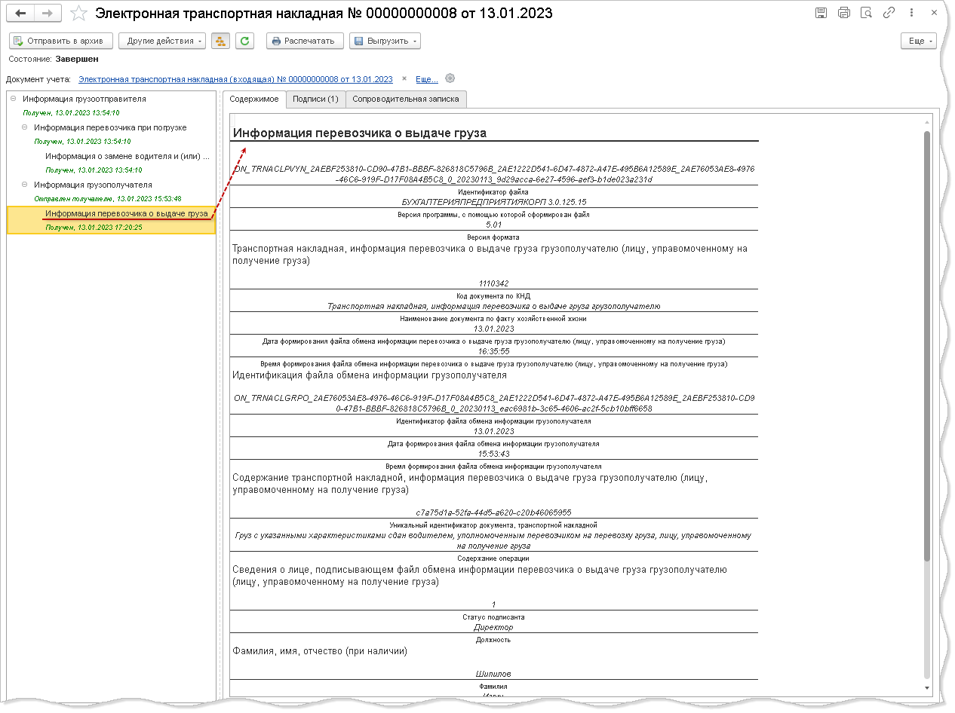This screenshot has width=955, height=713.
Task: Click the Еще... link after accounting document
Action: (426, 79)
